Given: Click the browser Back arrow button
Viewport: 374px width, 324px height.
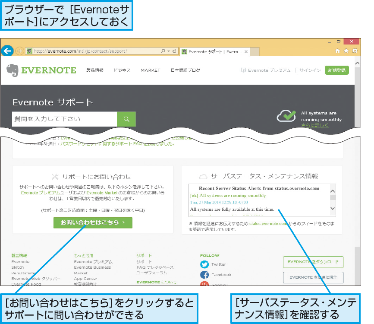Looking at the screenshot, I should tap(7, 51).
